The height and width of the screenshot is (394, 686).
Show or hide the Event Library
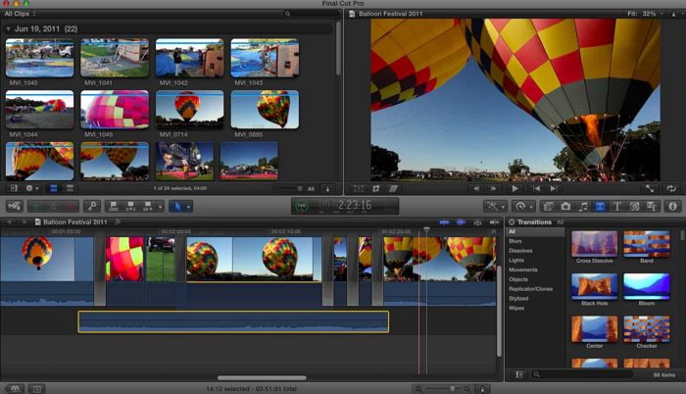(14, 188)
